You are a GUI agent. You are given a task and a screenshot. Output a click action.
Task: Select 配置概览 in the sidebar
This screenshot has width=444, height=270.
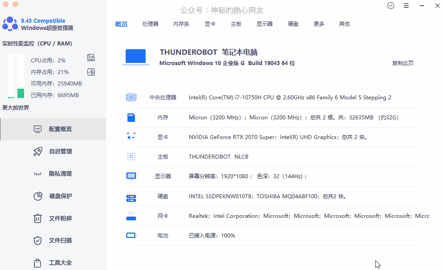(53, 129)
